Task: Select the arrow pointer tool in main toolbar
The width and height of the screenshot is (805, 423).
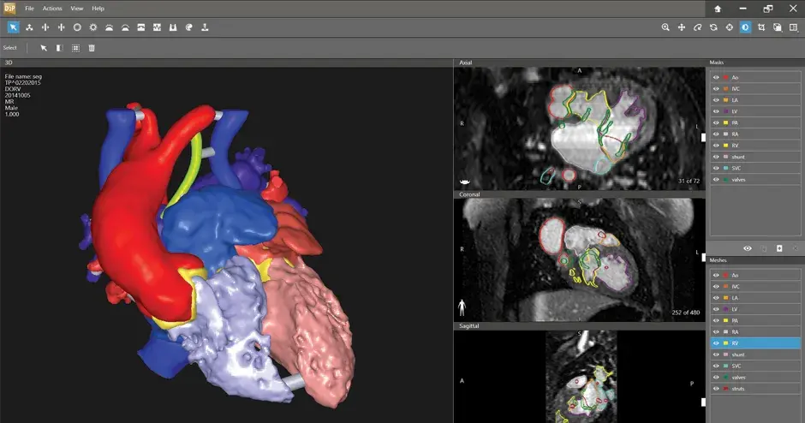Action: pos(13,28)
